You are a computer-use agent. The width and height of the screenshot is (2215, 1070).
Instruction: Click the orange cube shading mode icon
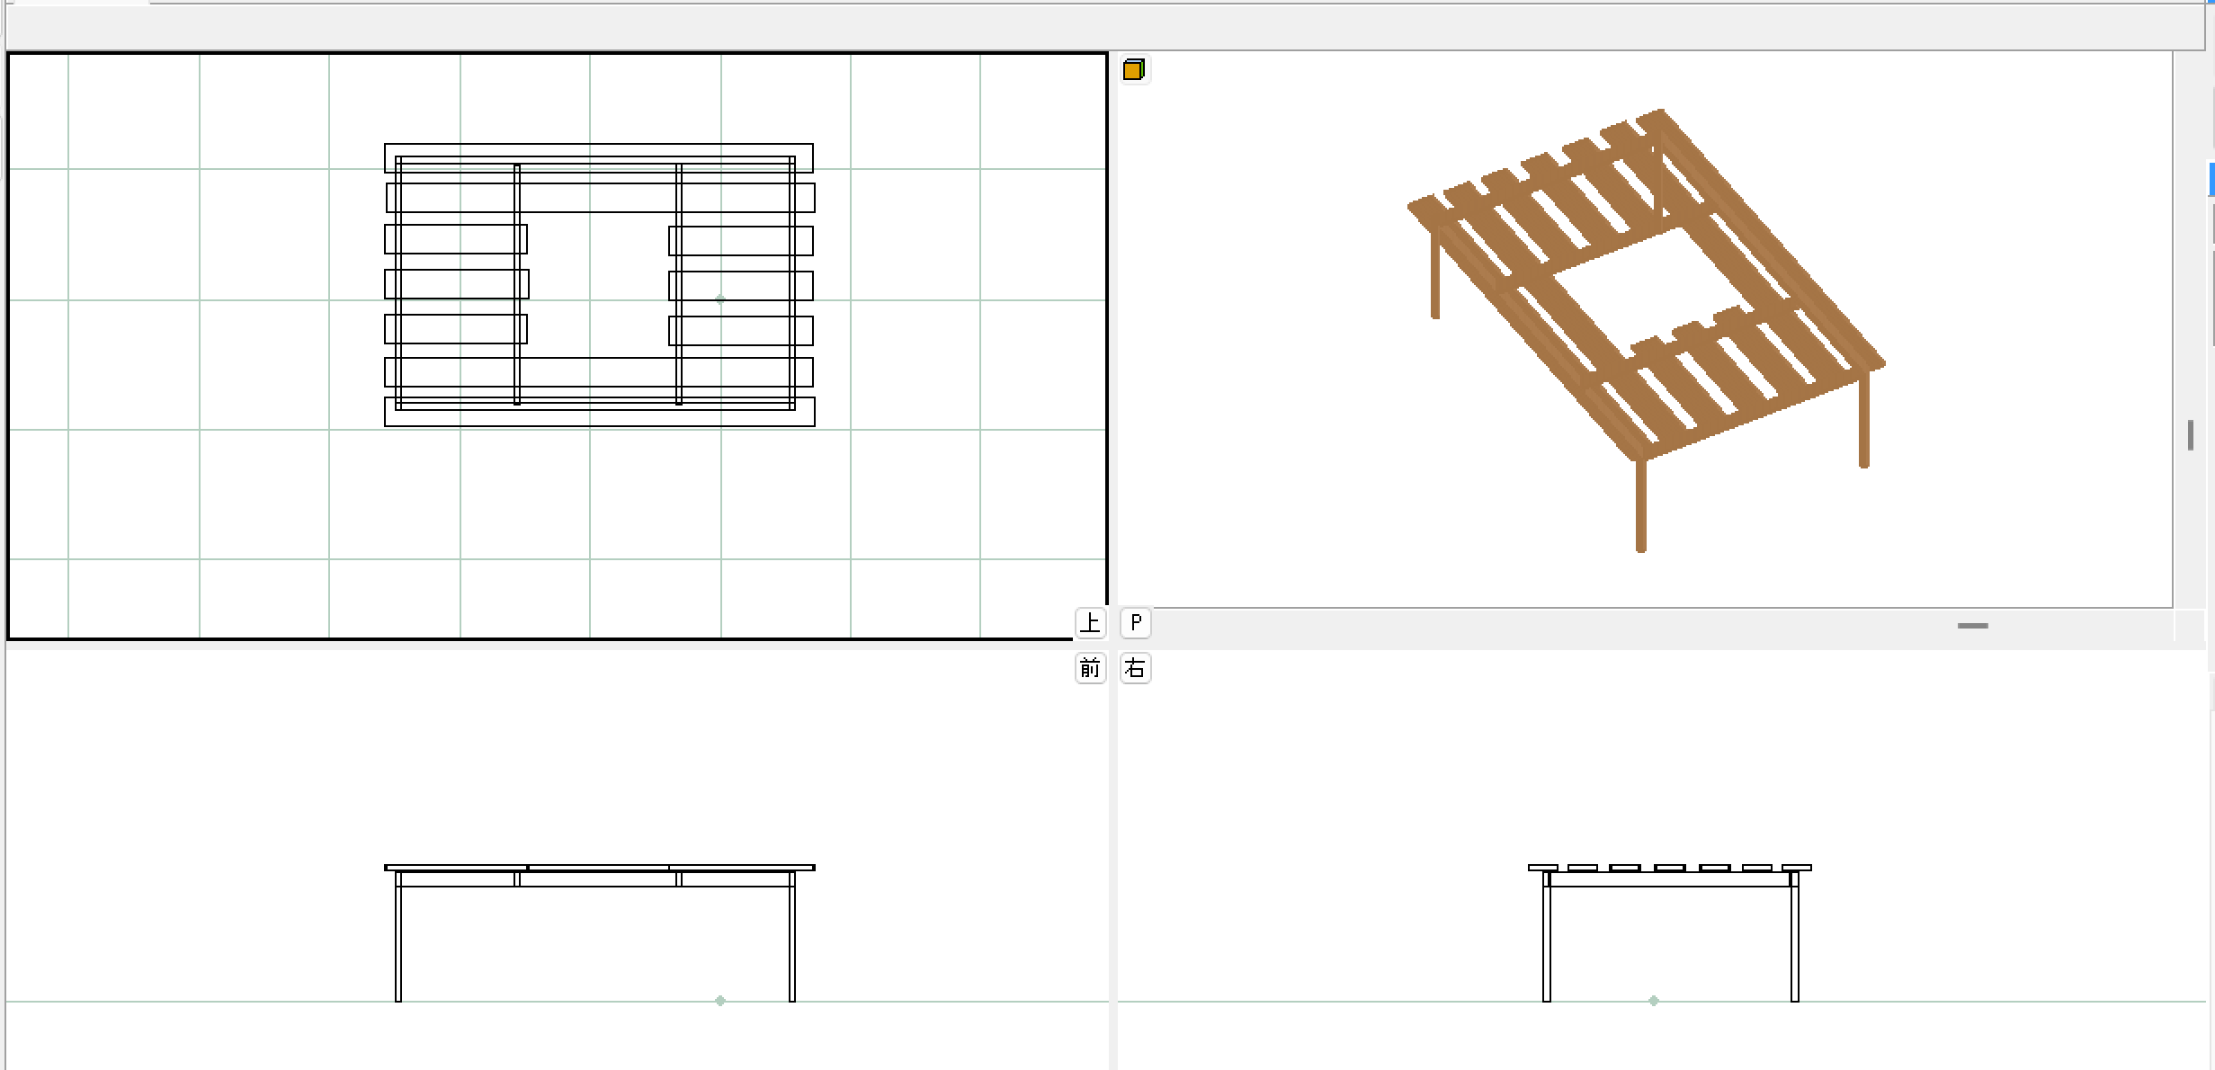coord(1133,69)
